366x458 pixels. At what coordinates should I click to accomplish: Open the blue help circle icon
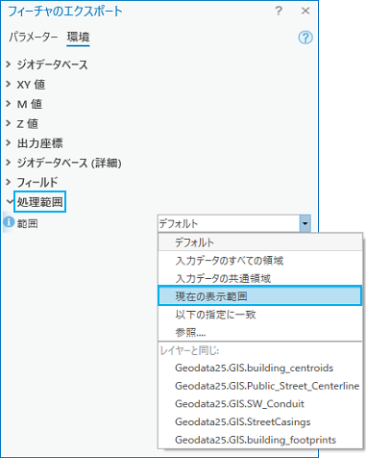tap(305, 38)
